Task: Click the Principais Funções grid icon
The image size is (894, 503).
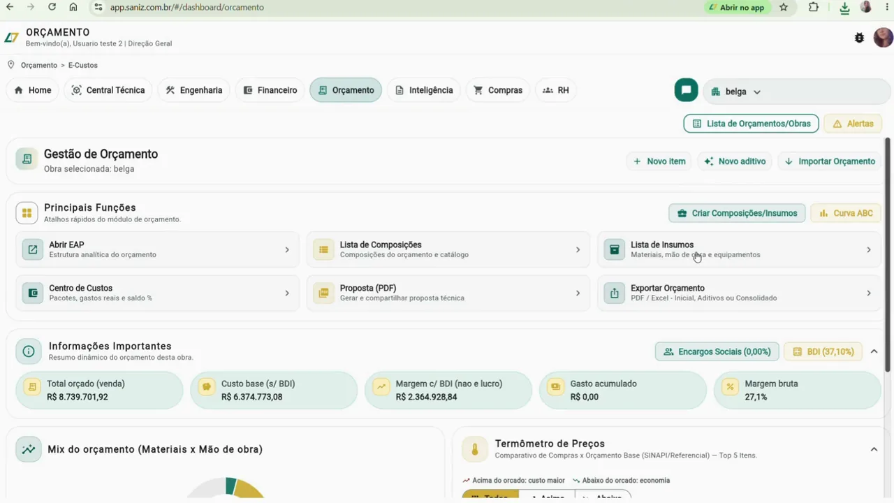Action: 27,213
